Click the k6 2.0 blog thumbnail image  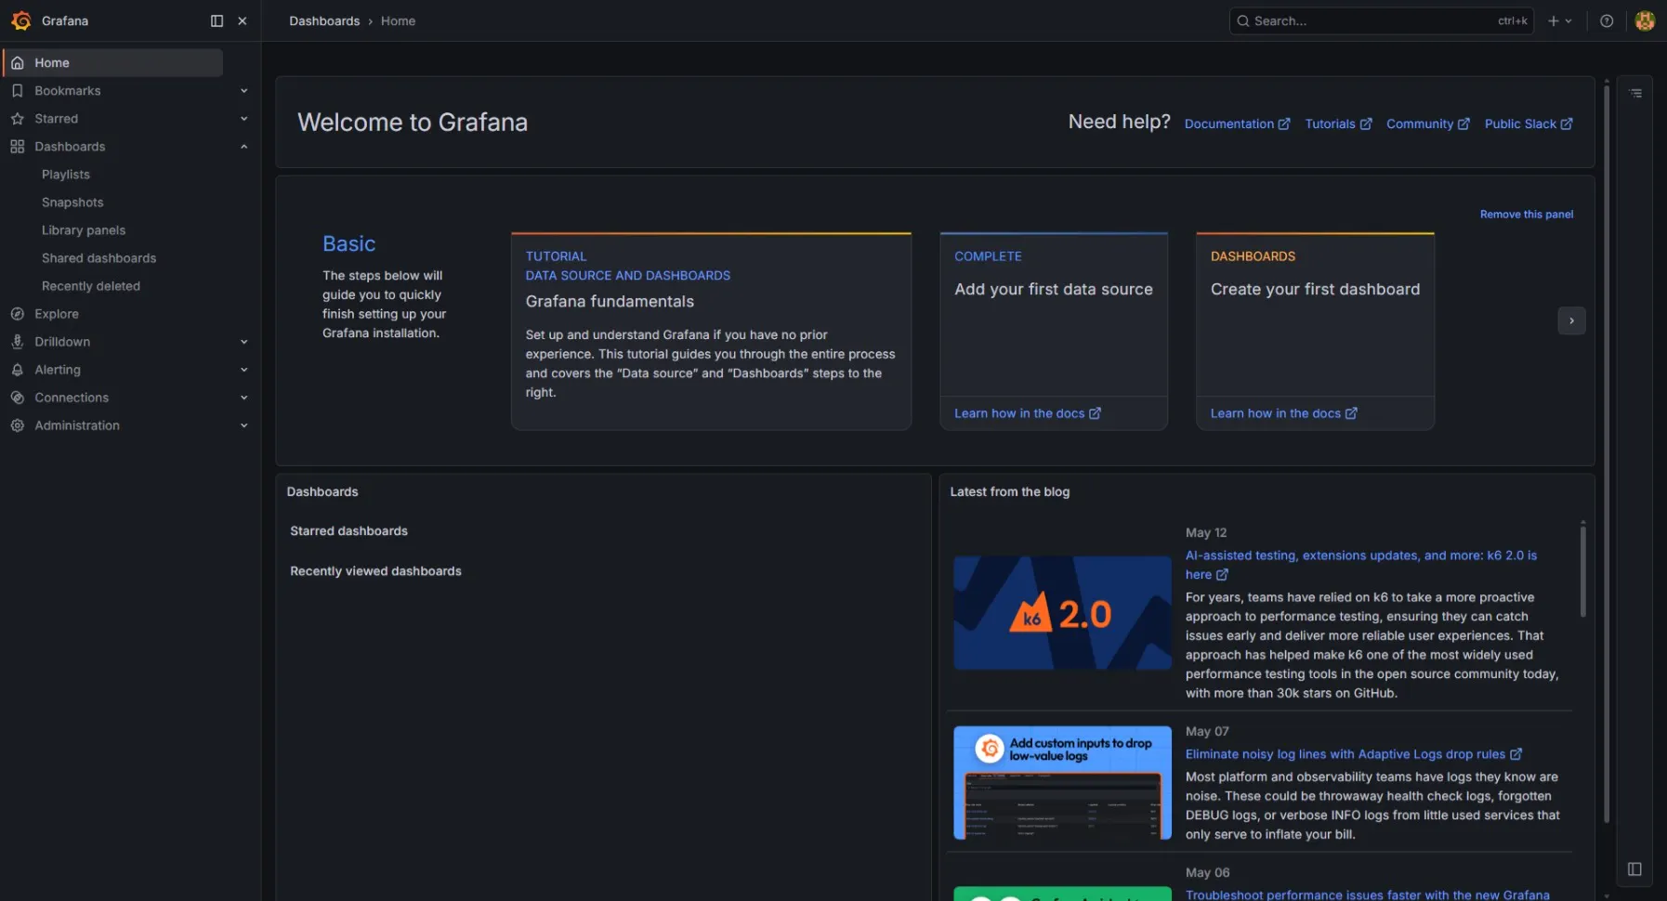point(1062,613)
